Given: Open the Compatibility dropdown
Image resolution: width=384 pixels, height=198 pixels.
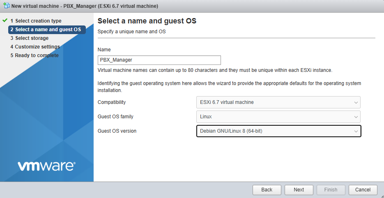Looking at the screenshot, I should click(x=278, y=102).
